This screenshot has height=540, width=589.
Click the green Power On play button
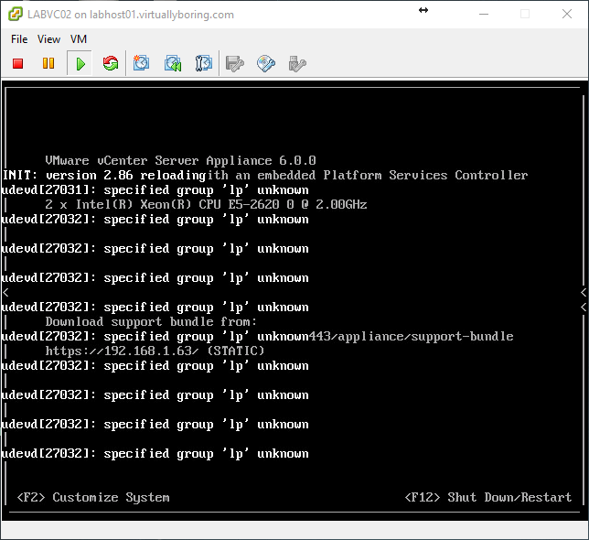tap(80, 63)
